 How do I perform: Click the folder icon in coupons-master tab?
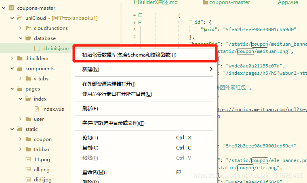(x=205, y=2)
